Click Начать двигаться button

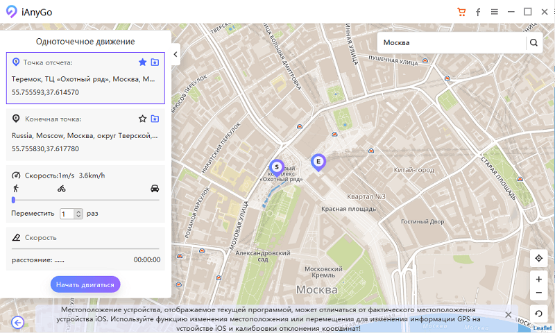pos(85,284)
